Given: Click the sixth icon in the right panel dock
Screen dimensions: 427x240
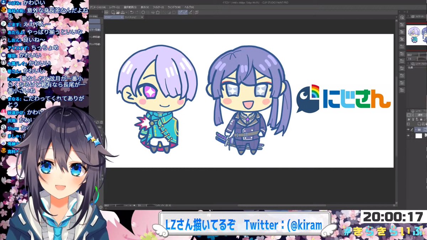Looking at the screenshot, I should pyautogui.click(x=402, y=54).
